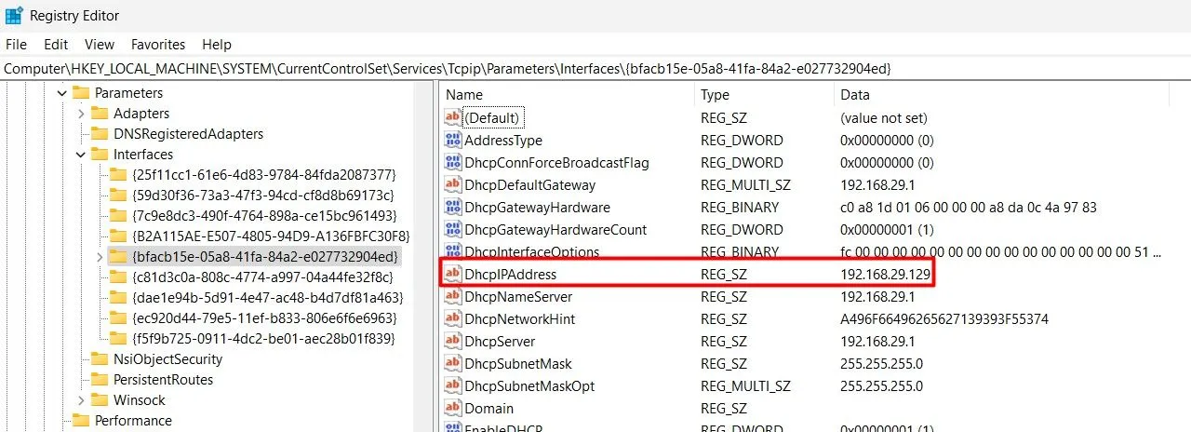Collapse the Interfaces tree node
1191x432 pixels.
point(81,155)
